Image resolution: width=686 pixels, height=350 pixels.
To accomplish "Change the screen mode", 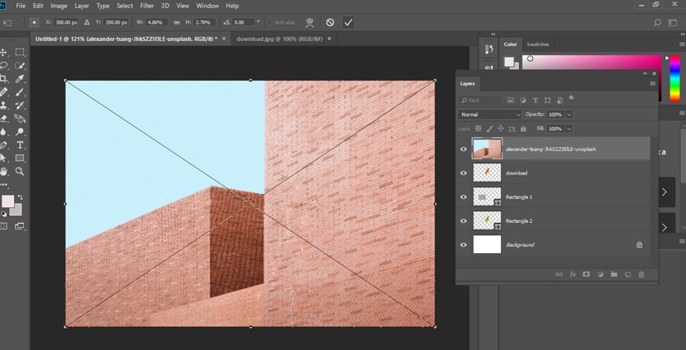I will coord(19,226).
